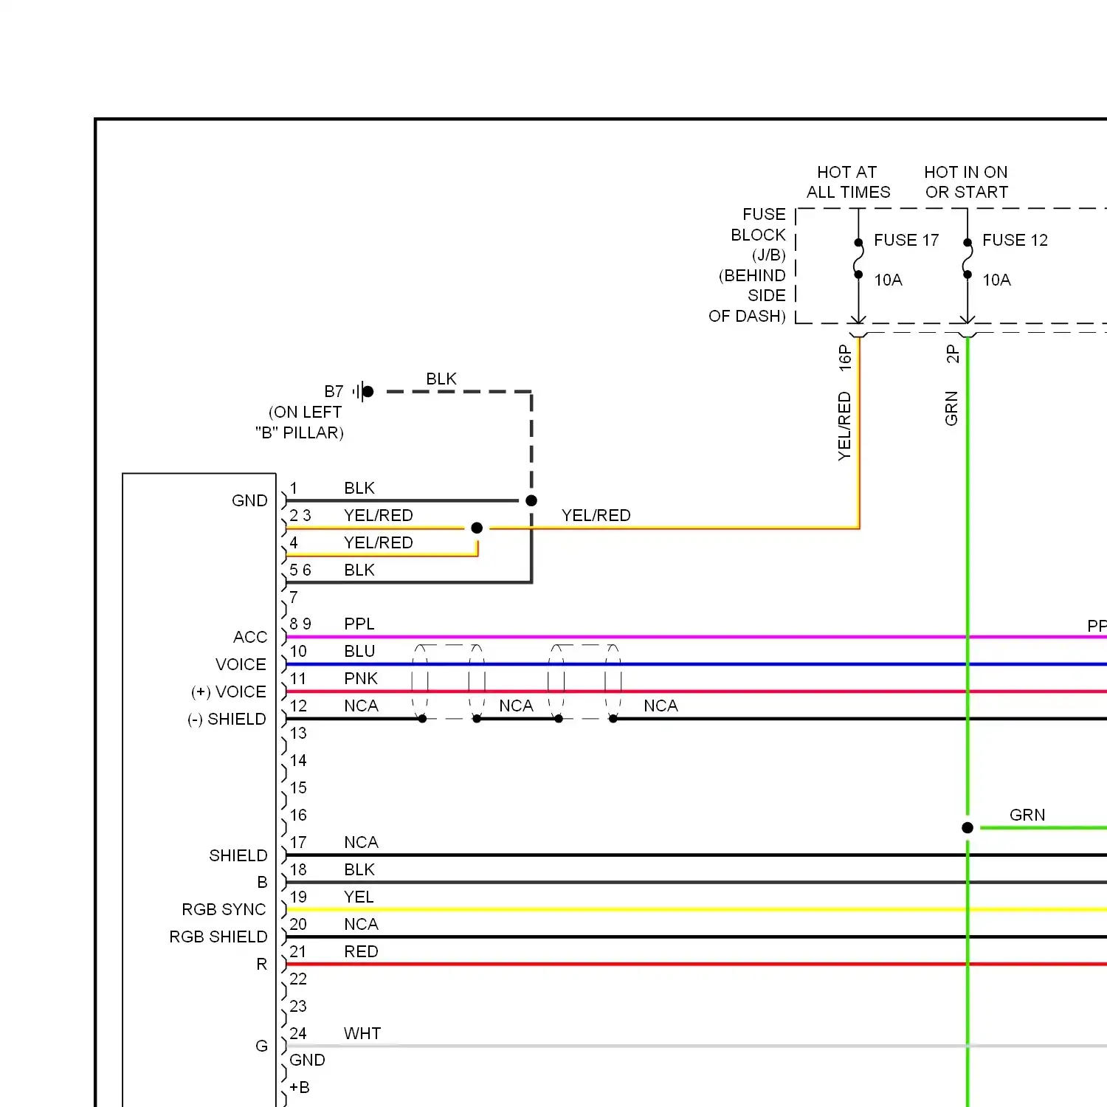Select the "RGB SYNC" signal name

click(x=224, y=909)
